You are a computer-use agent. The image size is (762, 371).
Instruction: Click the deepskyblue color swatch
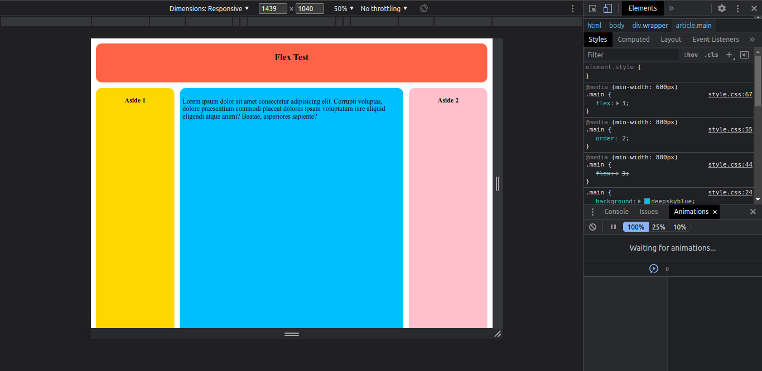coord(647,201)
